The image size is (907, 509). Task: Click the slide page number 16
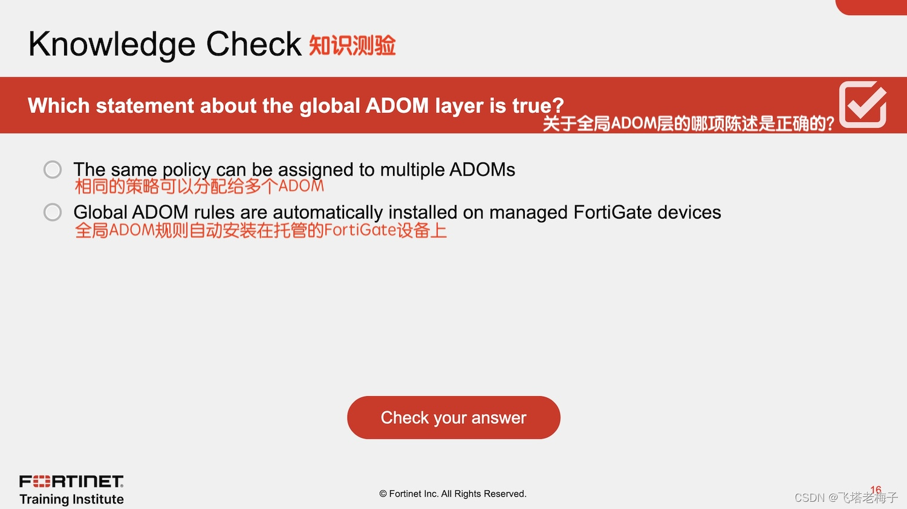(x=876, y=490)
